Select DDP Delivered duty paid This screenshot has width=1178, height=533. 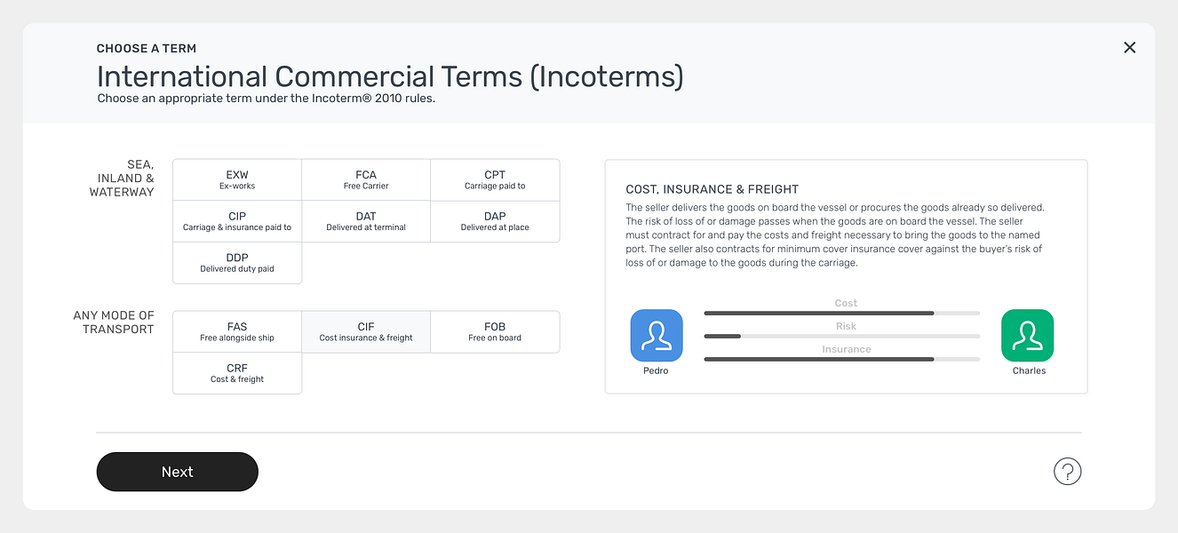[237, 263]
